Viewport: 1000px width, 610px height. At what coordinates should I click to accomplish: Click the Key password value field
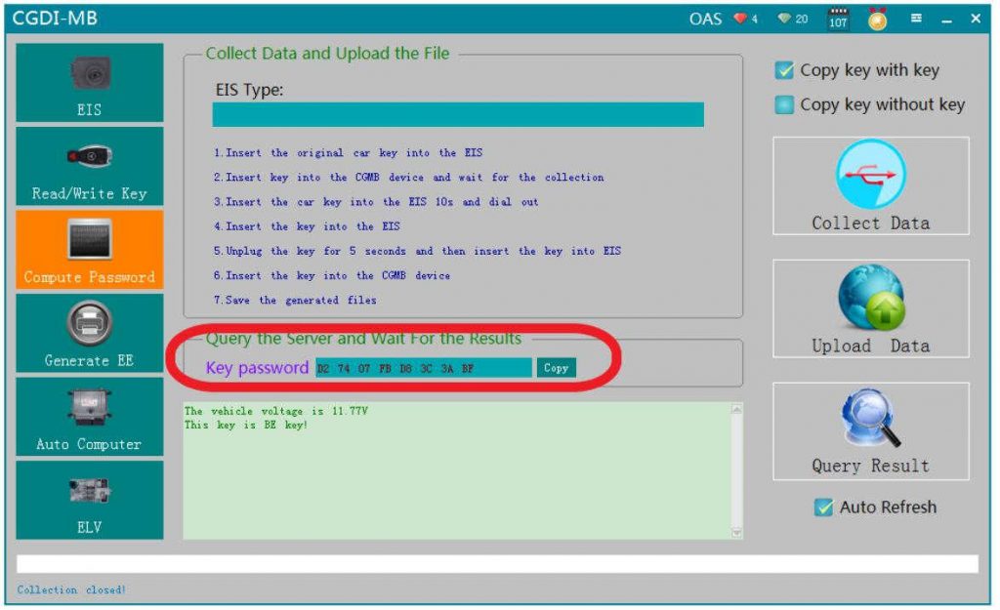(x=424, y=368)
